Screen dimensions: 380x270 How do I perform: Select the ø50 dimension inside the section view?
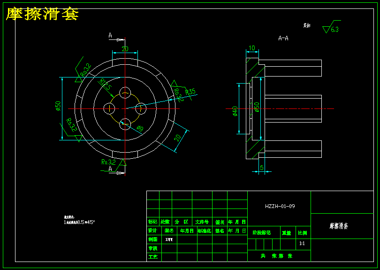coord(257,107)
